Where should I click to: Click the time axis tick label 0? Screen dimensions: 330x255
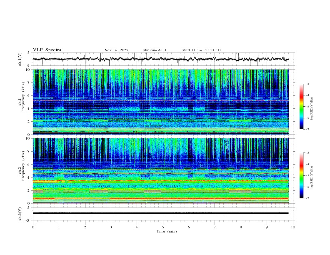[x=33, y=227]
